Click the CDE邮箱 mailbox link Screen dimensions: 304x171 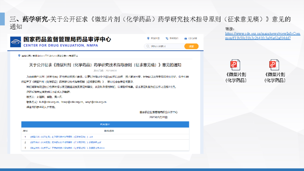(192, 39)
